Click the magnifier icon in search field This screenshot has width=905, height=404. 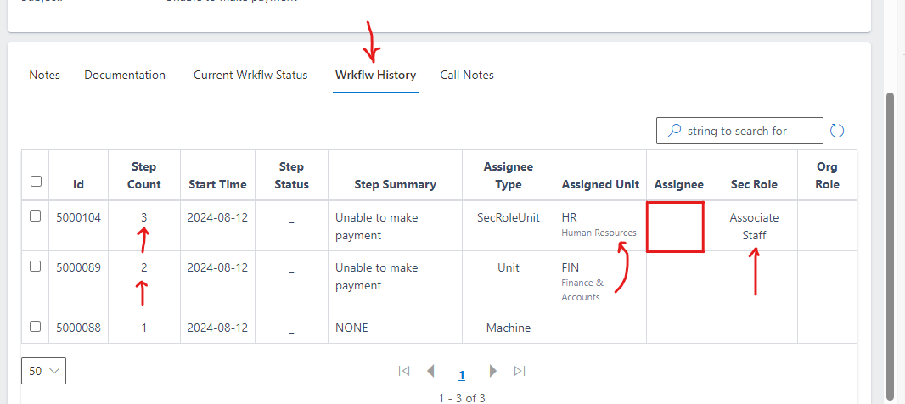tap(674, 131)
